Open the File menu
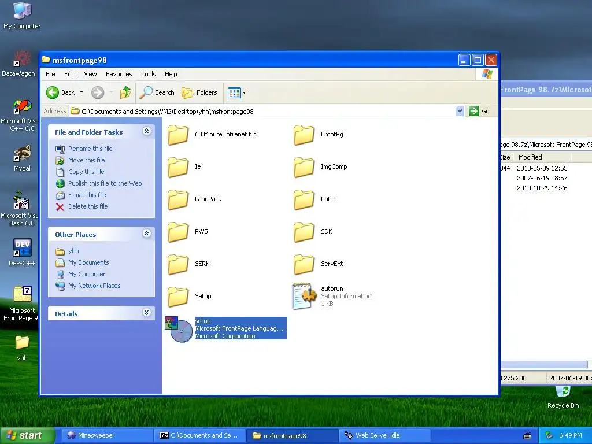 50,74
